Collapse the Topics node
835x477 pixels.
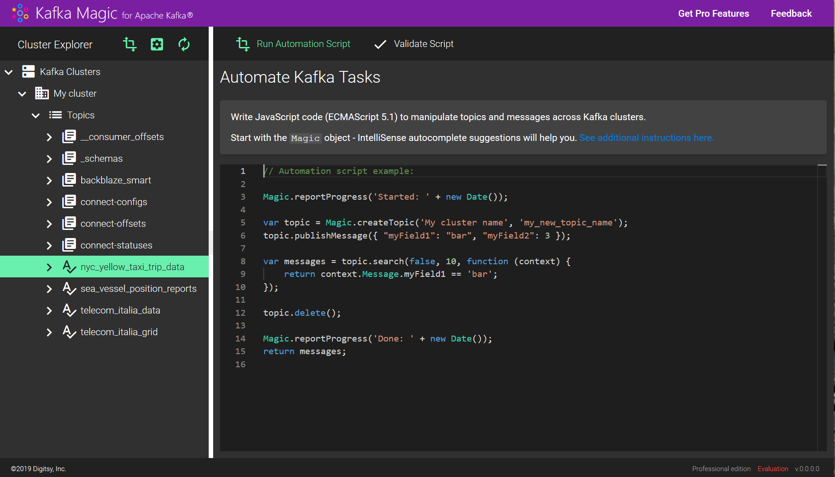point(36,115)
